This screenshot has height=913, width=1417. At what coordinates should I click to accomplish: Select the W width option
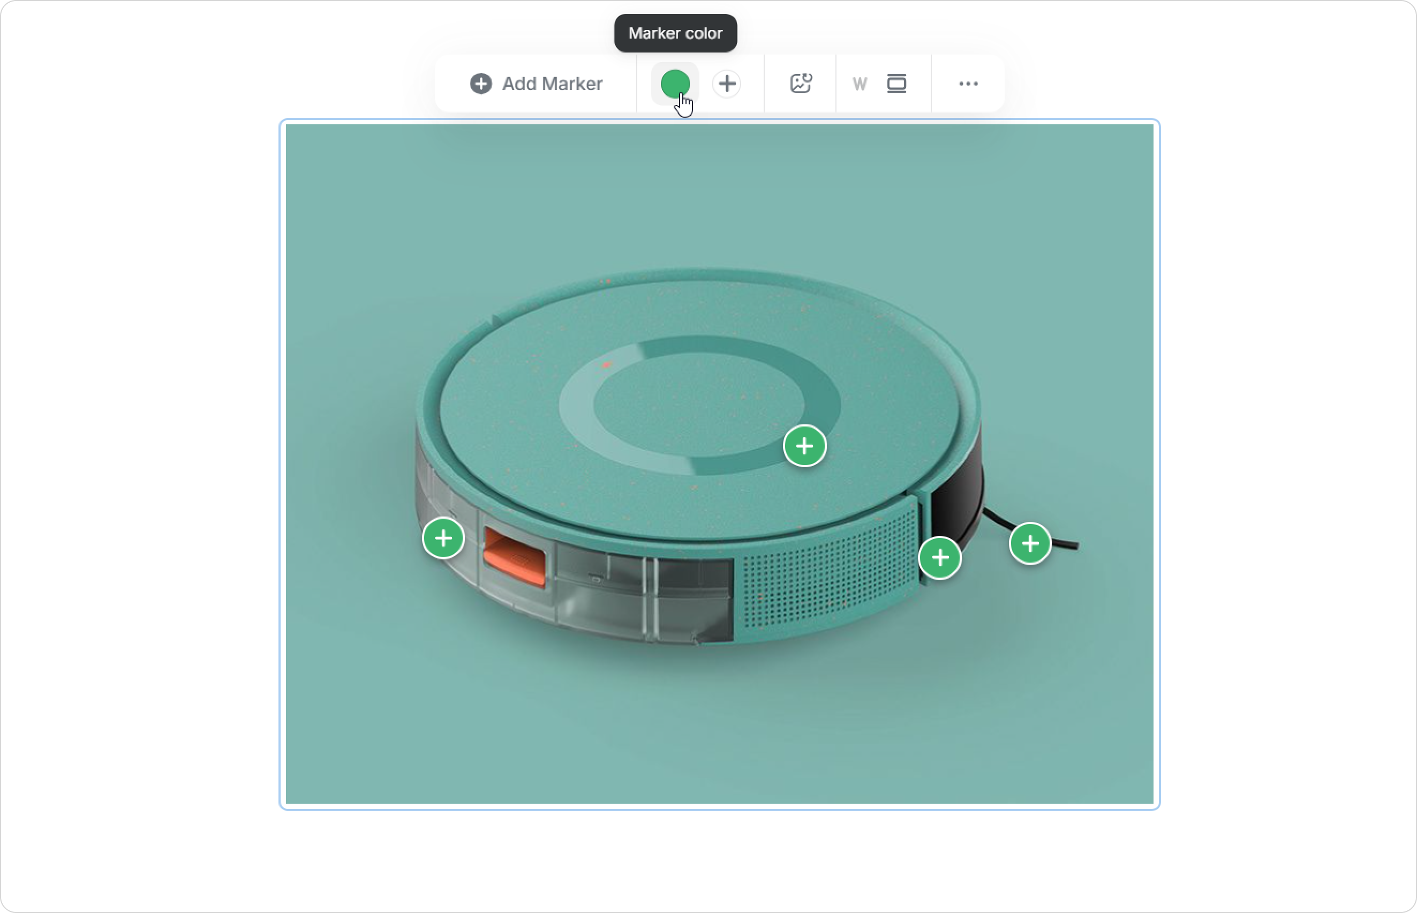tap(860, 84)
